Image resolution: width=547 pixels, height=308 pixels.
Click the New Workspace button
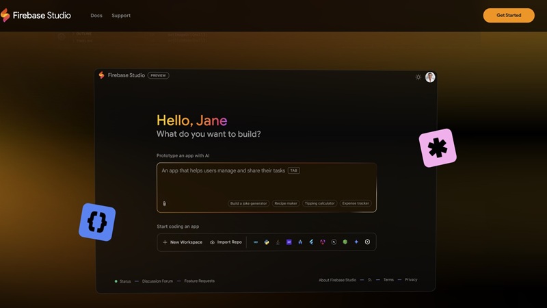tap(183, 242)
